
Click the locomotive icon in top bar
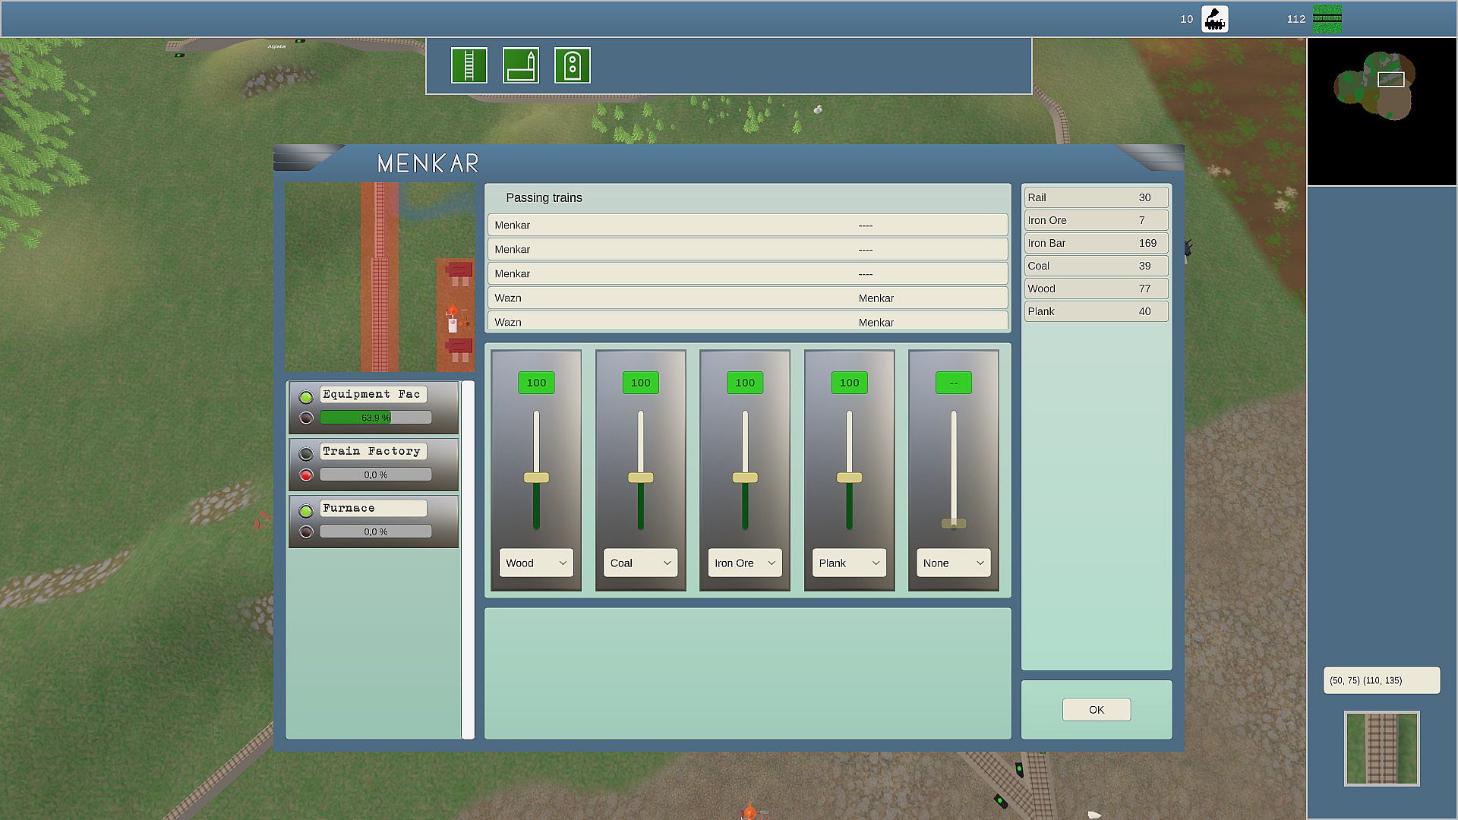(x=1214, y=19)
